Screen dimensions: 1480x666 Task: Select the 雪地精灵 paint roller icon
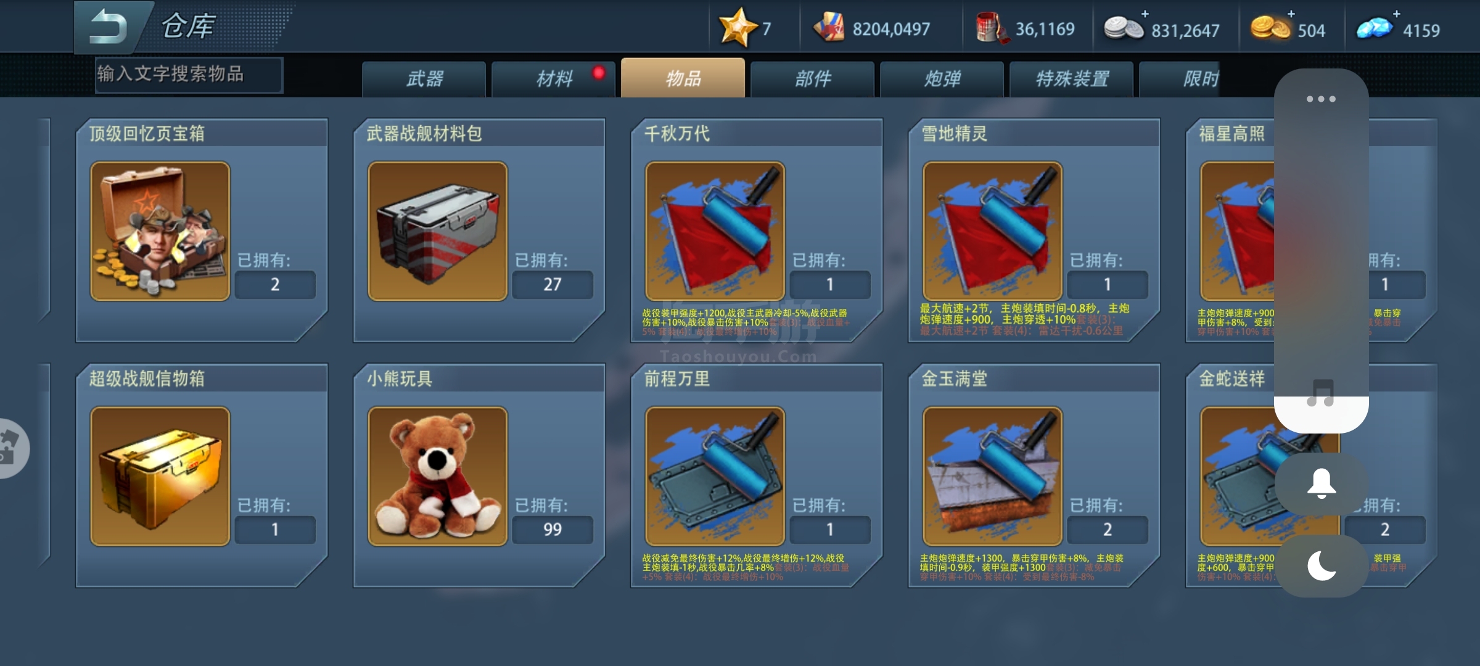(x=993, y=231)
